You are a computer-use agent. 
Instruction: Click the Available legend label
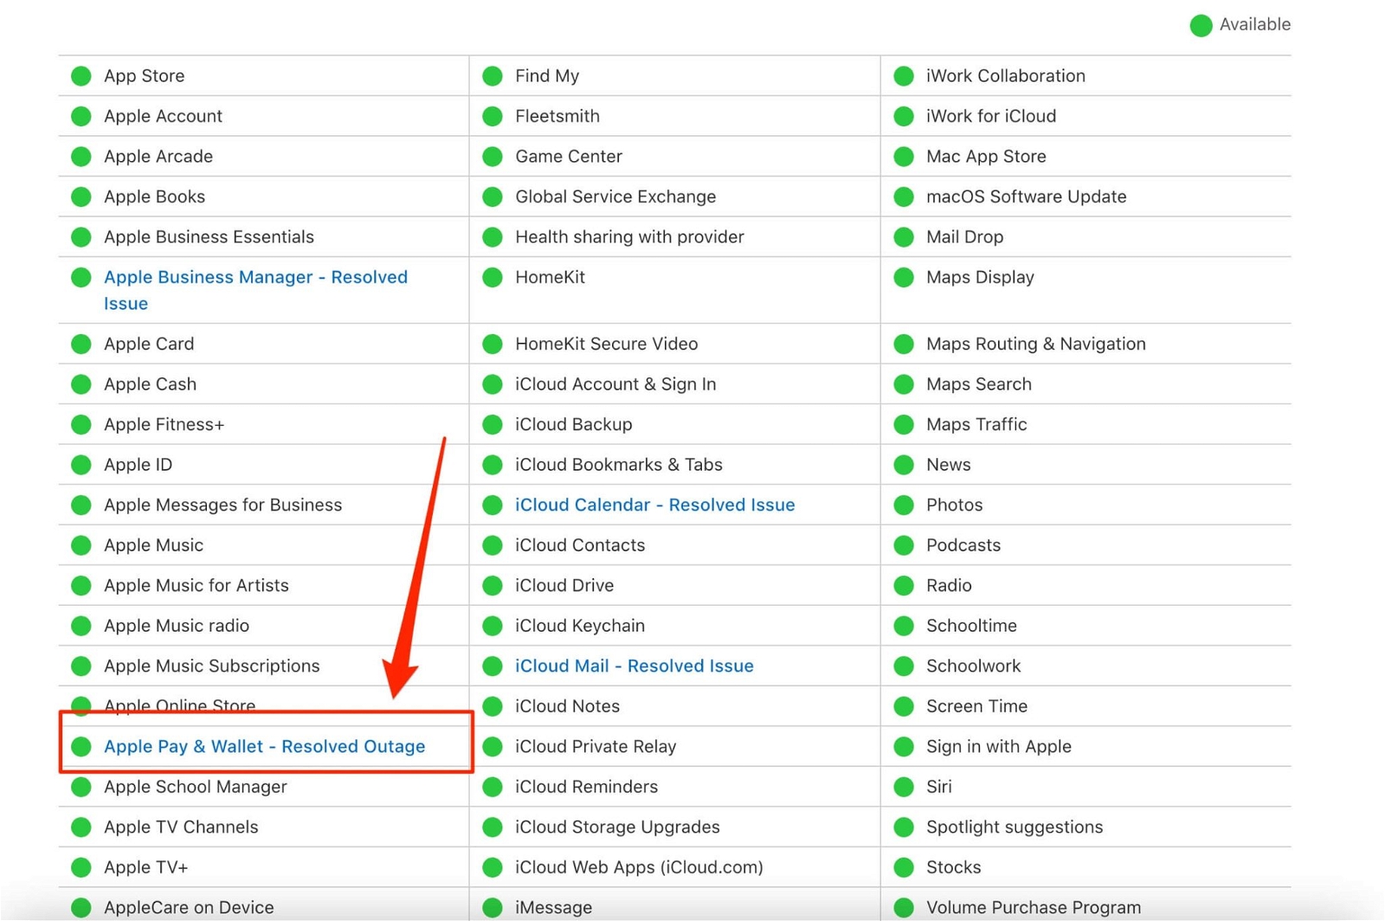(1254, 24)
